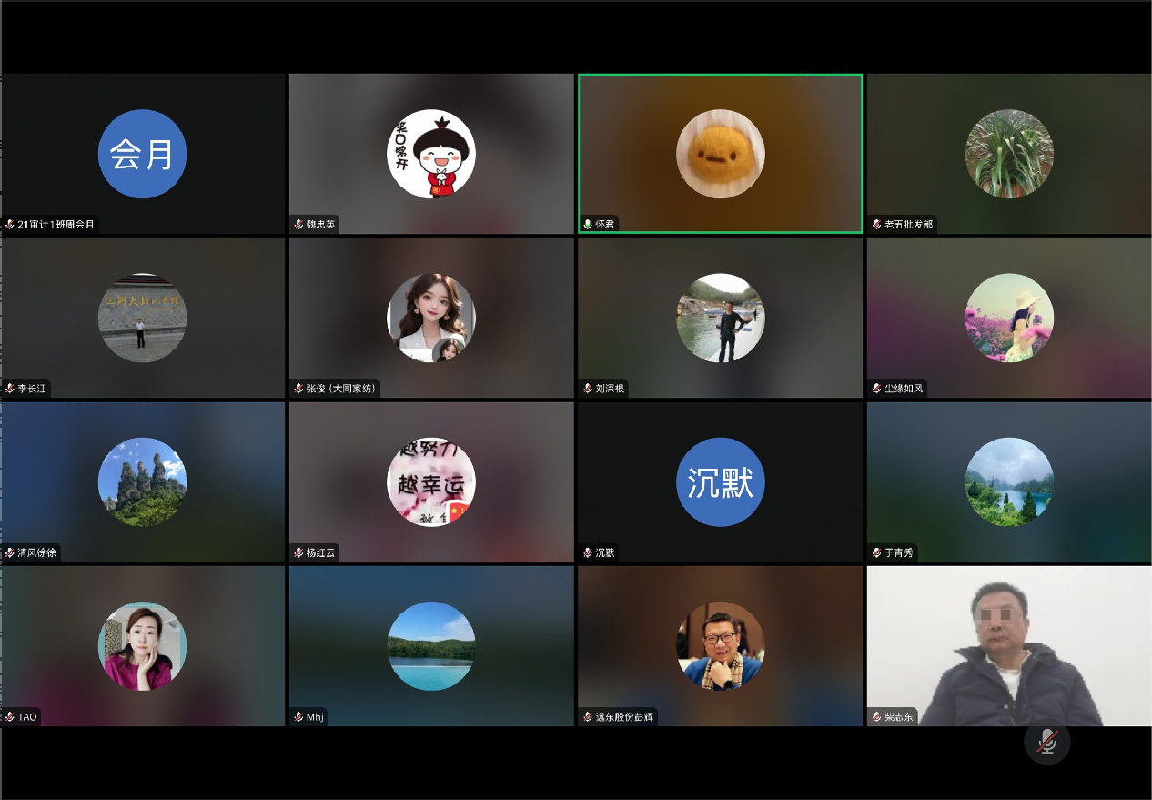Toggle the floating microphone mute button

(1047, 742)
